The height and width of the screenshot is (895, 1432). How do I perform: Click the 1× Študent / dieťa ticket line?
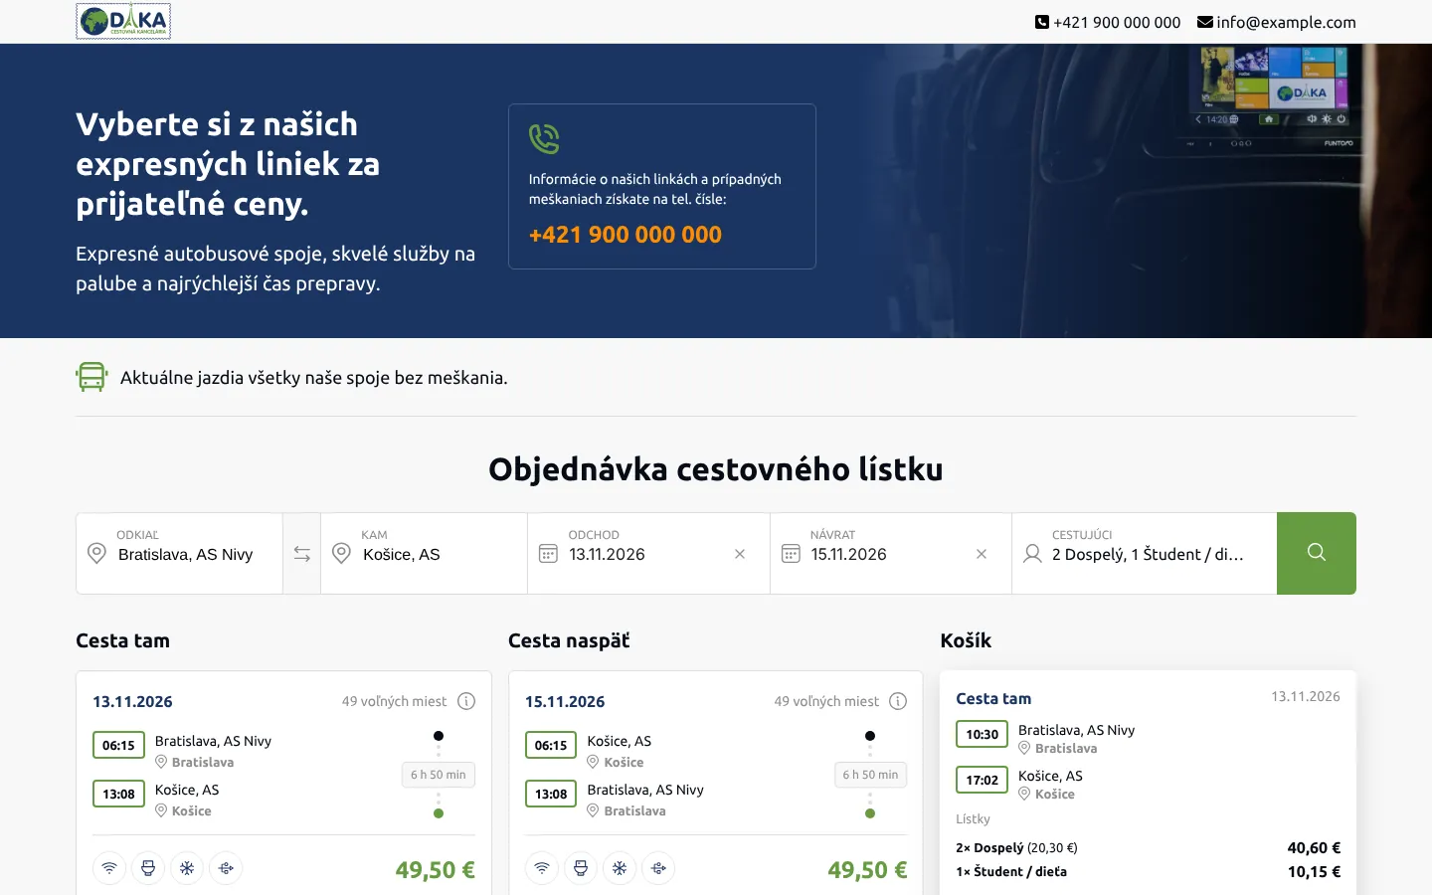1148,872
